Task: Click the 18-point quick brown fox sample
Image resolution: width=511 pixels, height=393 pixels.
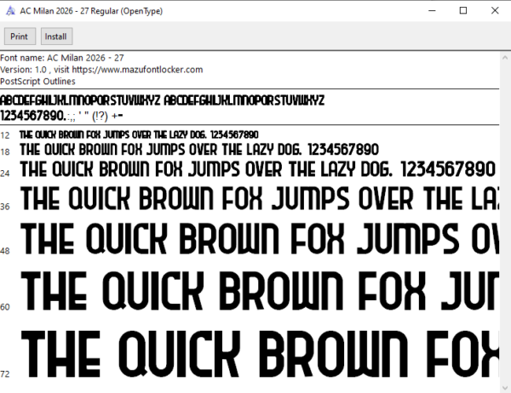Action: pos(199,150)
